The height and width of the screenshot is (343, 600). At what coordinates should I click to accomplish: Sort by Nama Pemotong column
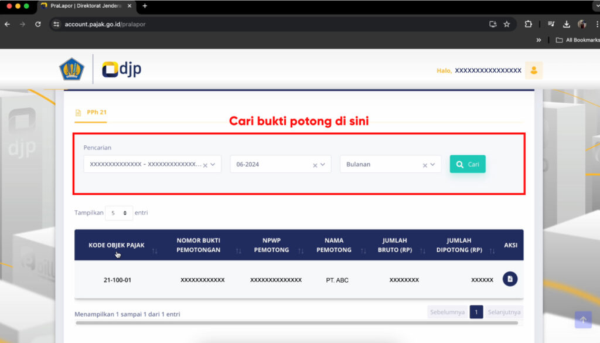pos(338,245)
